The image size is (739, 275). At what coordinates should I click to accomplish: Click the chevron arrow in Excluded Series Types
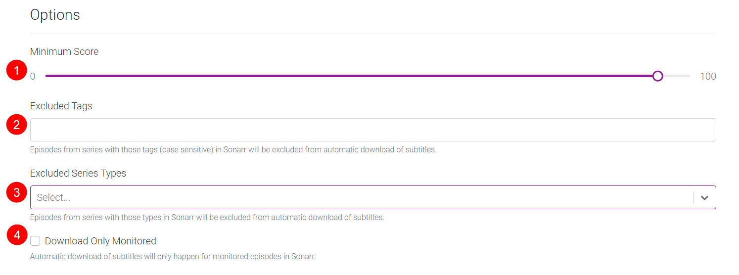click(704, 198)
